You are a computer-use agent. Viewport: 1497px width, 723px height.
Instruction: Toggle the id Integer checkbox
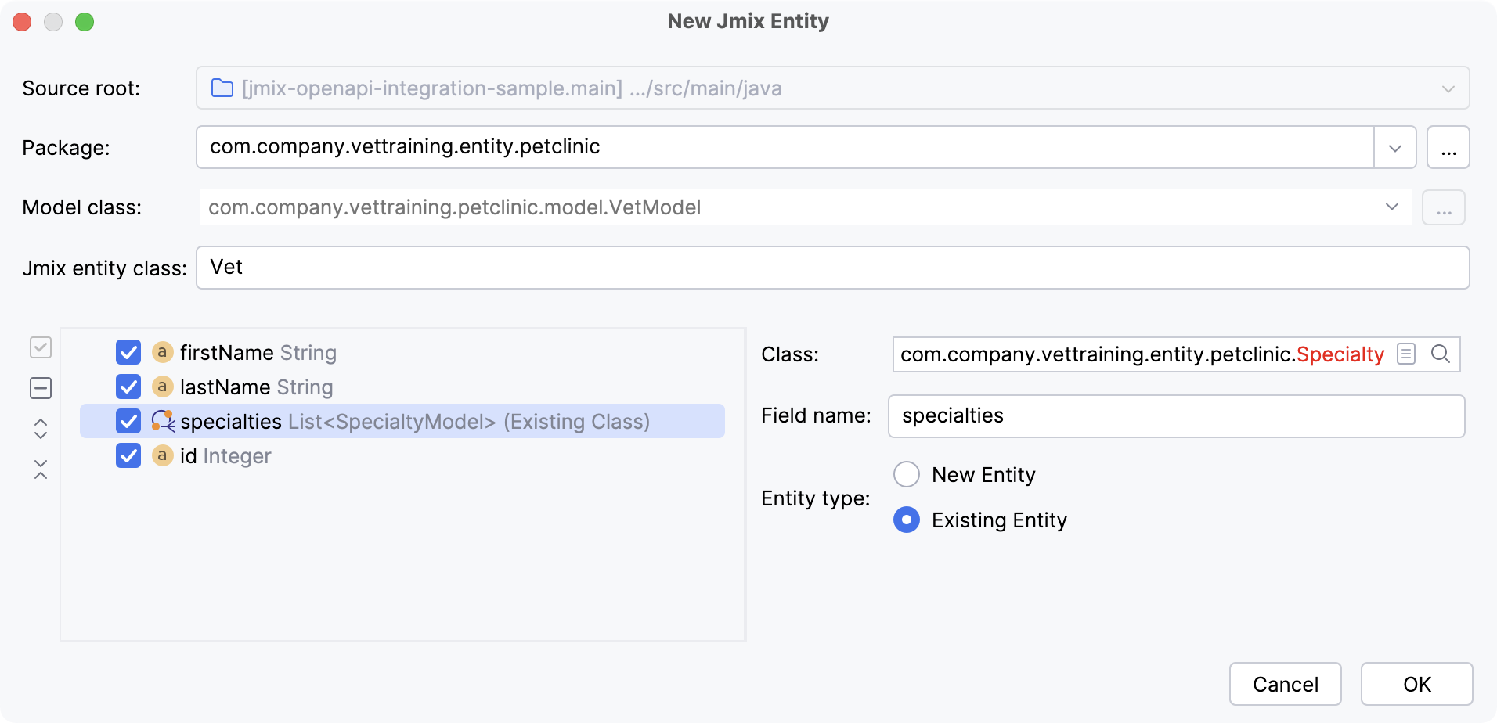(128, 455)
